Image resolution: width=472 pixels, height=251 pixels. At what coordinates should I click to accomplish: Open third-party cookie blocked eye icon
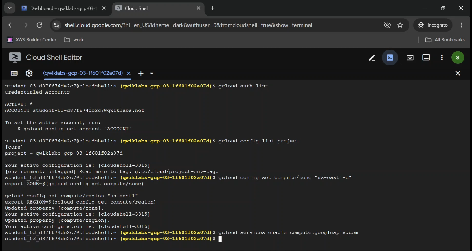(387, 25)
